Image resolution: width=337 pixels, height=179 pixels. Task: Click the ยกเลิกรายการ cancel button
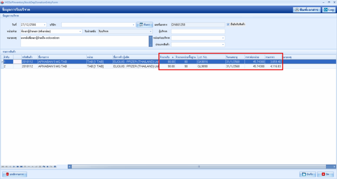pos(15,174)
